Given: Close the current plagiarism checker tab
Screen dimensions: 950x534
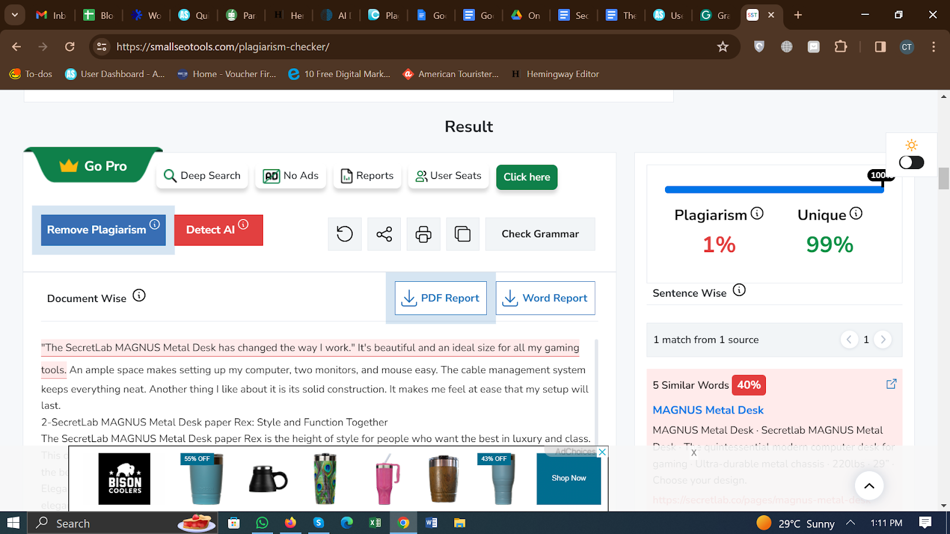Looking at the screenshot, I should click(771, 15).
